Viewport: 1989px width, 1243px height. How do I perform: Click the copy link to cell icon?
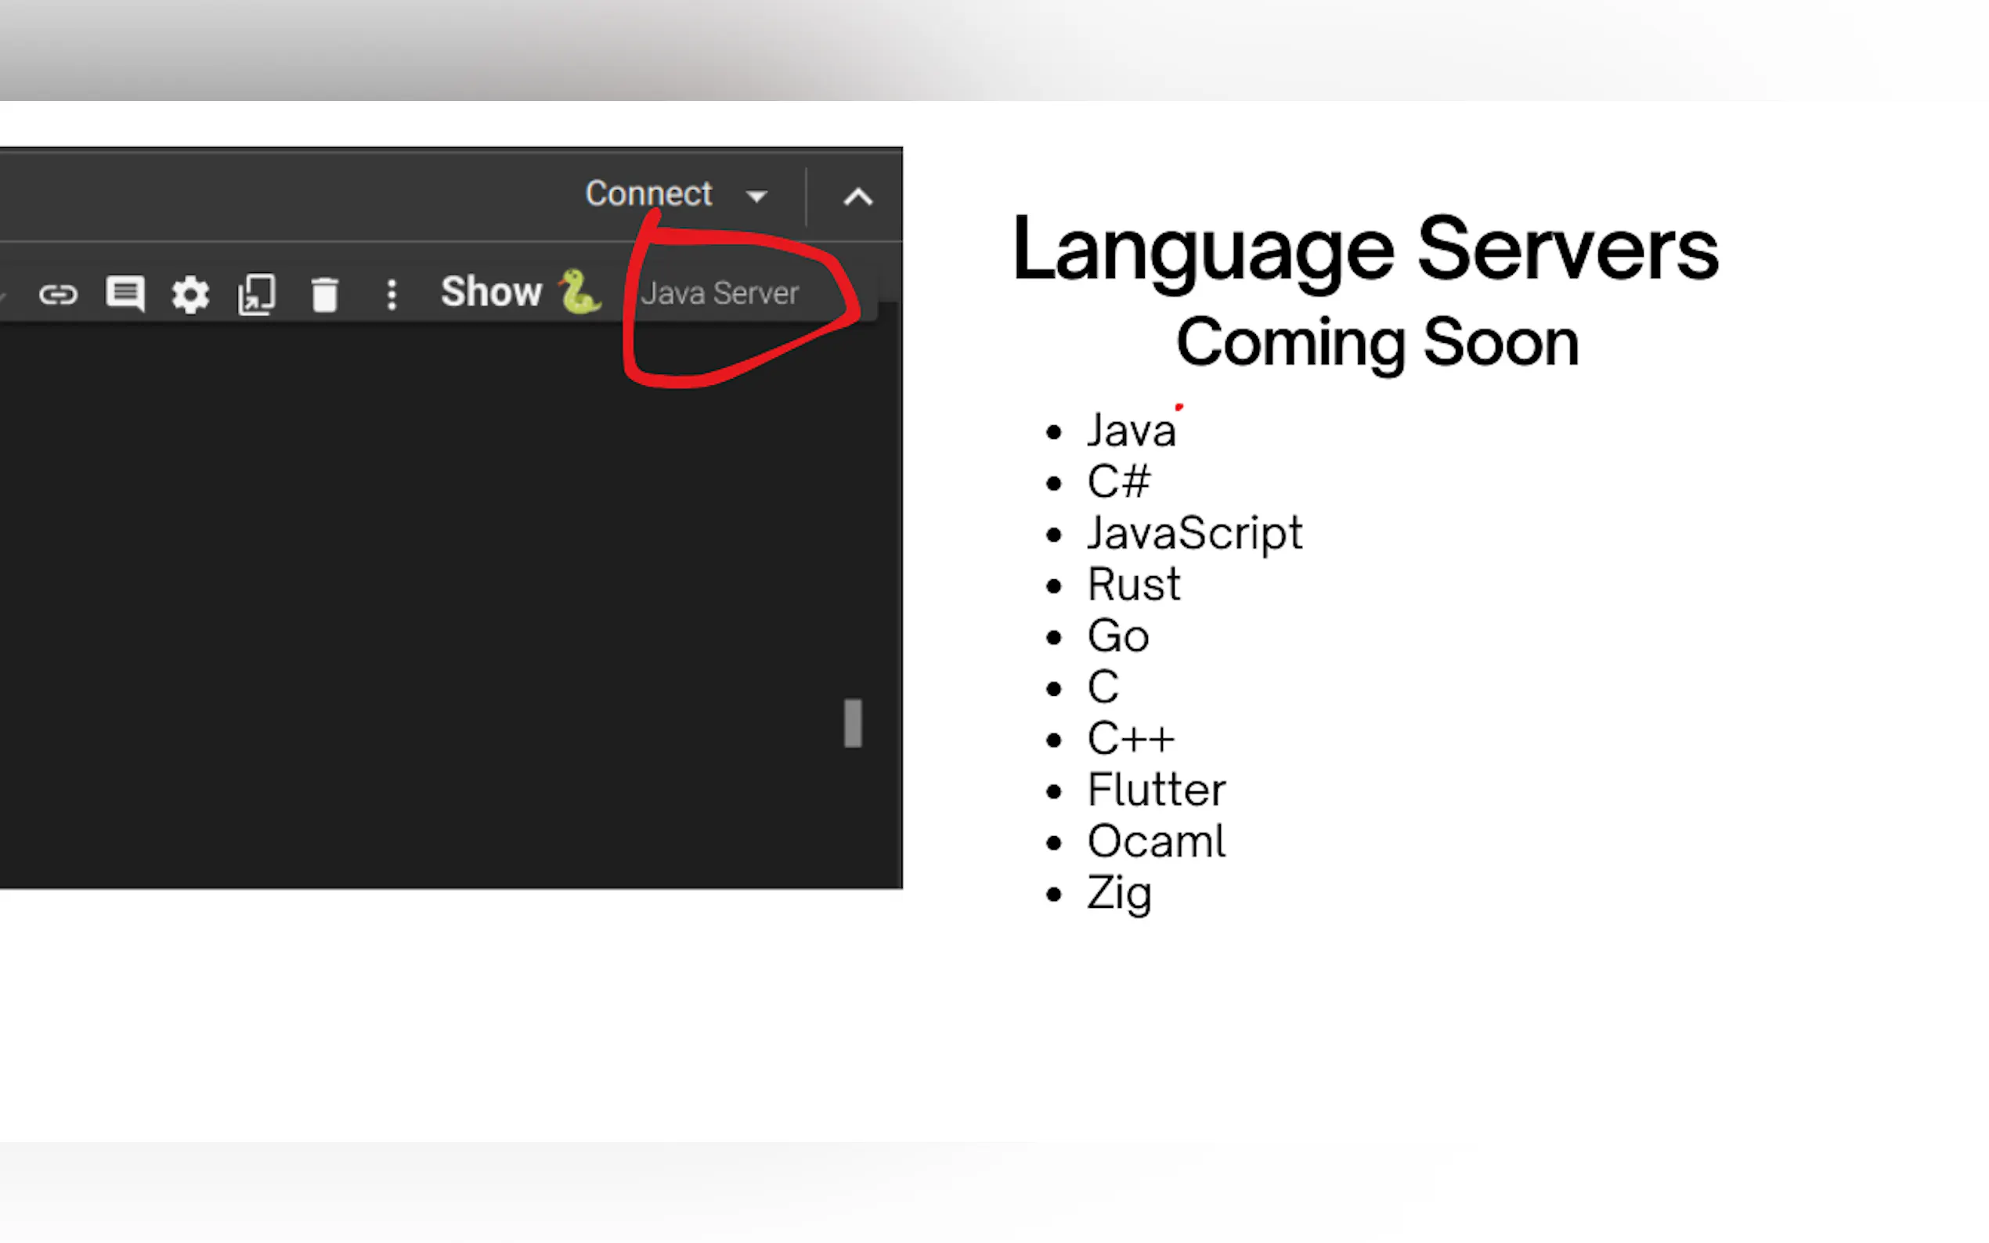[58, 294]
